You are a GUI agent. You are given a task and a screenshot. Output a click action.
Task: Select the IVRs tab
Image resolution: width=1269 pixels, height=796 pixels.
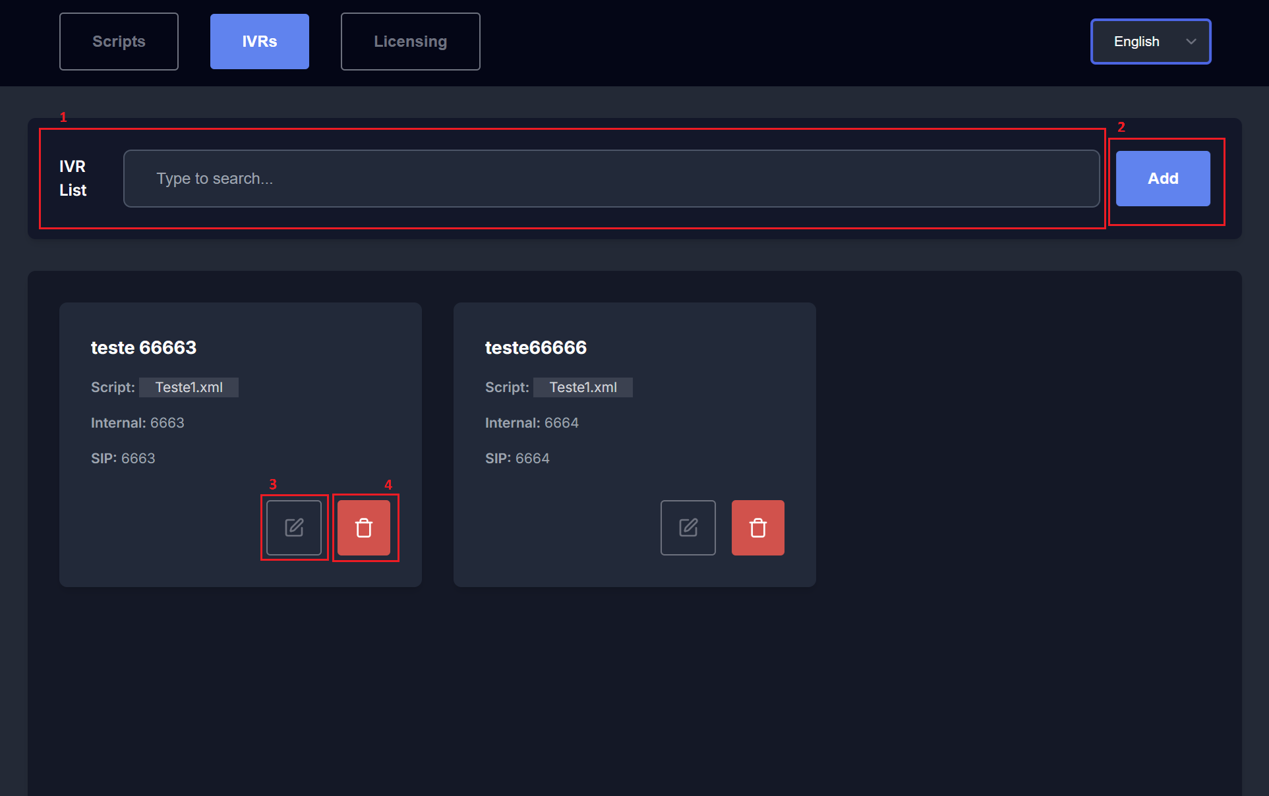[259, 42]
